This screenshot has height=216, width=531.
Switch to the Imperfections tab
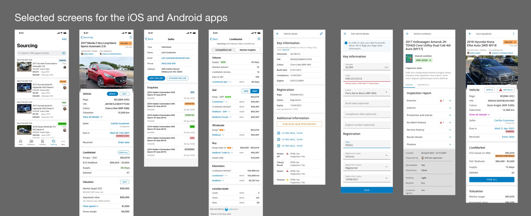click(x=423, y=85)
